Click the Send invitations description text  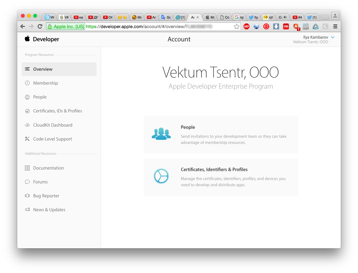(233, 139)
